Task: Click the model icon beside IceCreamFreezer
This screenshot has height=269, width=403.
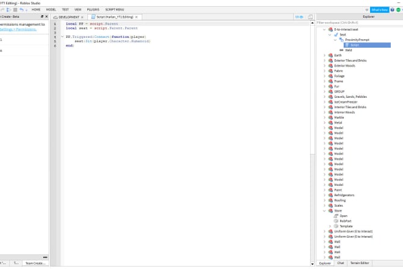Action: [330, 102]
